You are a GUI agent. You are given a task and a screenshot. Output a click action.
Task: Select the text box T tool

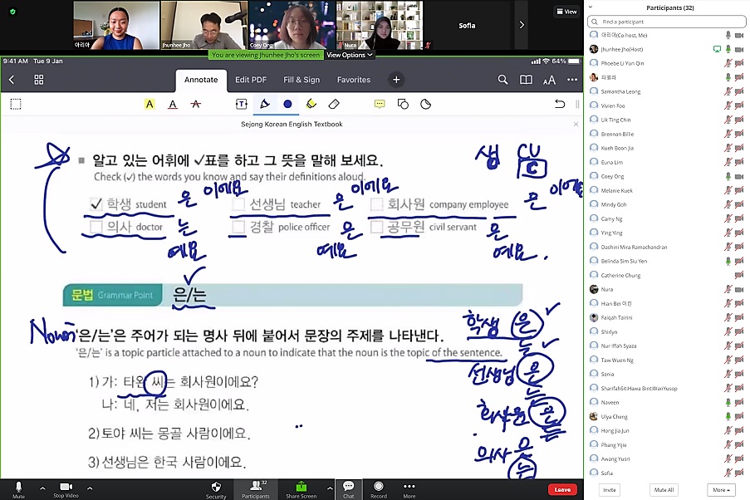[242, 104]
